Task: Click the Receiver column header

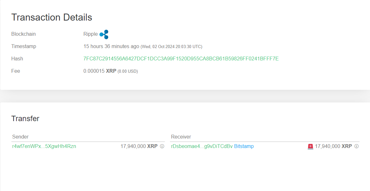Action: click(x=181, y=137)
